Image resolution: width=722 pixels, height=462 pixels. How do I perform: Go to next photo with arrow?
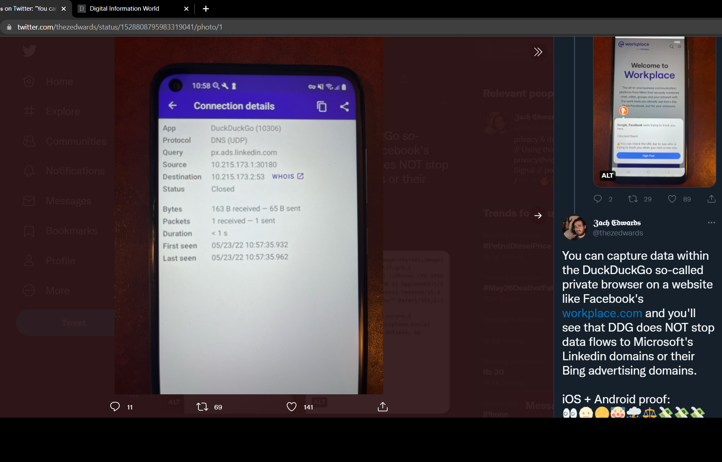(x=538, y=215)
